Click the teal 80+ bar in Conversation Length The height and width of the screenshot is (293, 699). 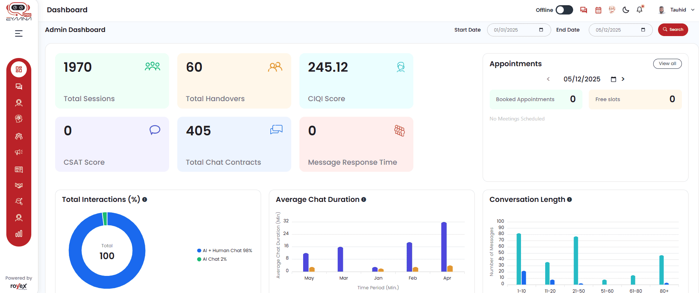pyautogui.click(x=662, y=270)
